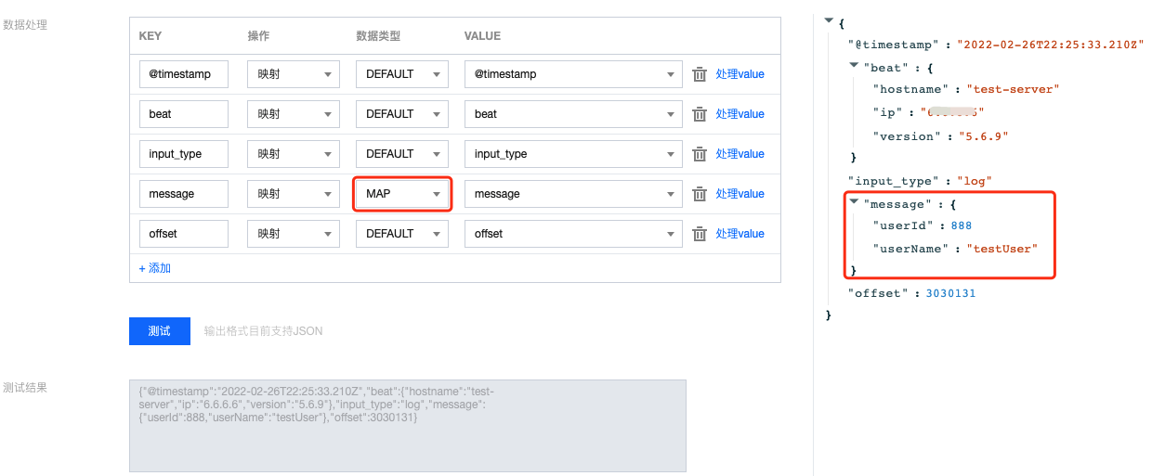Open VALUE dropdown showing input_type
This screenshot has width=1152, height=476.
point(574,154)
